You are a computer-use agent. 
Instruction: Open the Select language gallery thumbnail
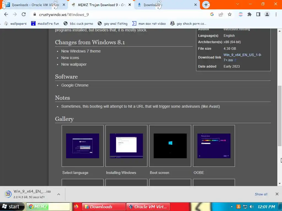(x=83, y=146)
